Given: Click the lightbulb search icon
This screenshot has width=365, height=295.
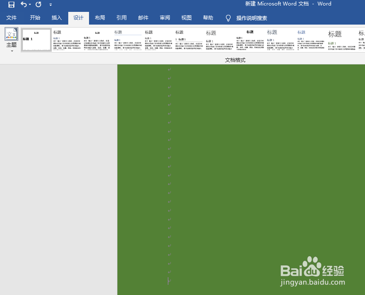Looking at the screenshot, I should pos(228,18).
